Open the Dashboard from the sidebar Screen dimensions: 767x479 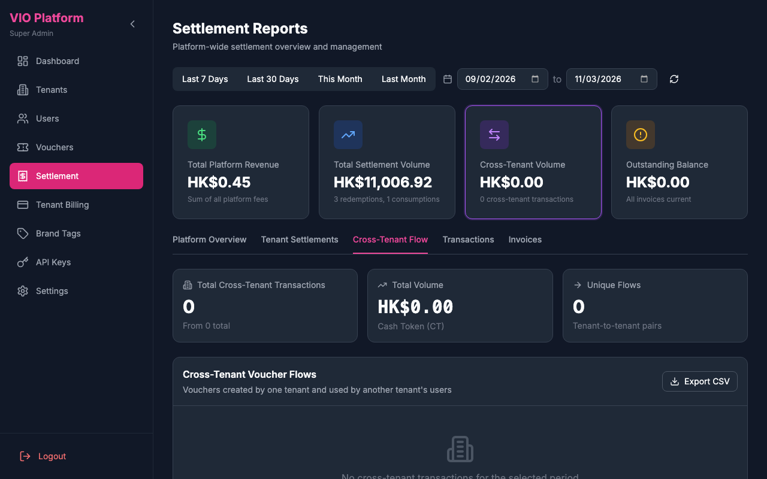point(57,61)
